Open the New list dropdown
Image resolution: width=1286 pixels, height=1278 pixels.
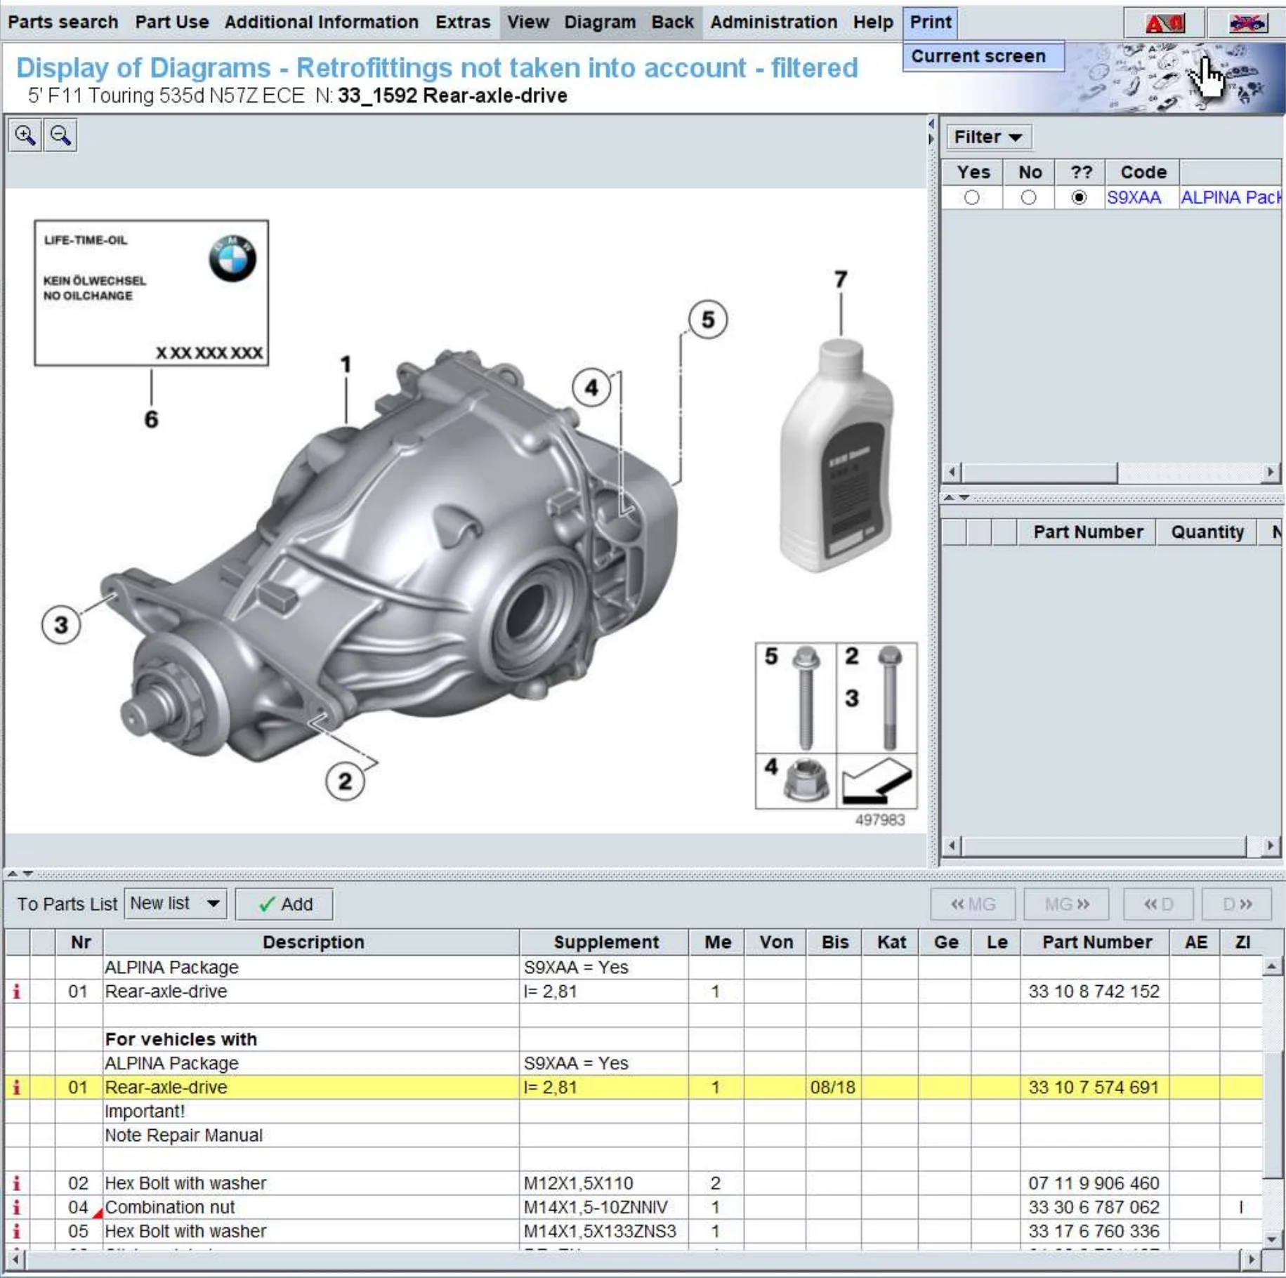tap(176, 904)
